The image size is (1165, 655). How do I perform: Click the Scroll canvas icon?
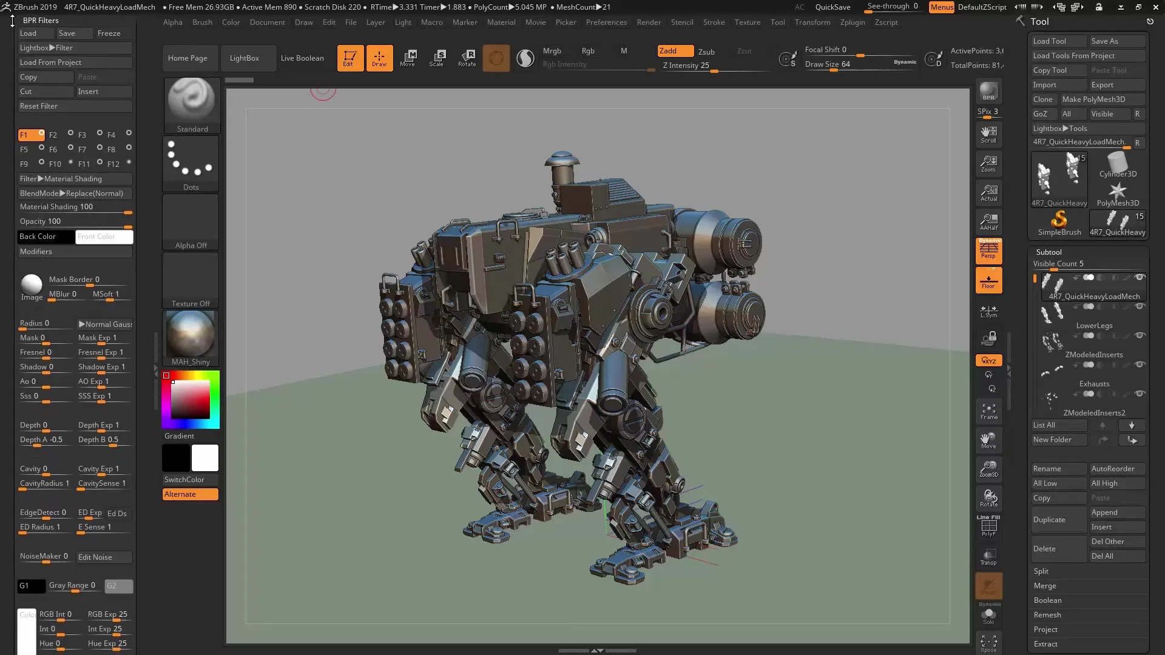(x=988, y=134)
